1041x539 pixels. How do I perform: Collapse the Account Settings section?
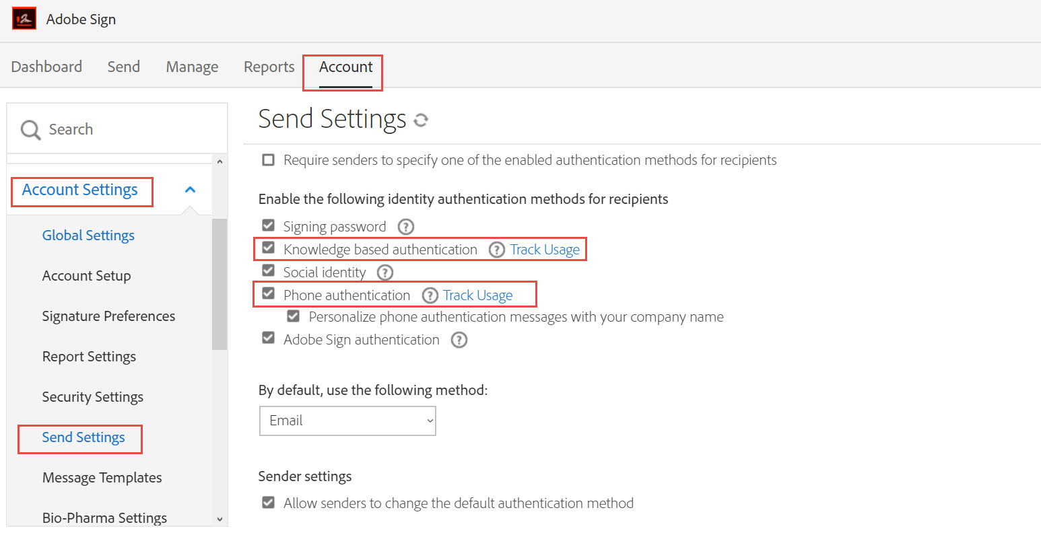tap(190, 189)
